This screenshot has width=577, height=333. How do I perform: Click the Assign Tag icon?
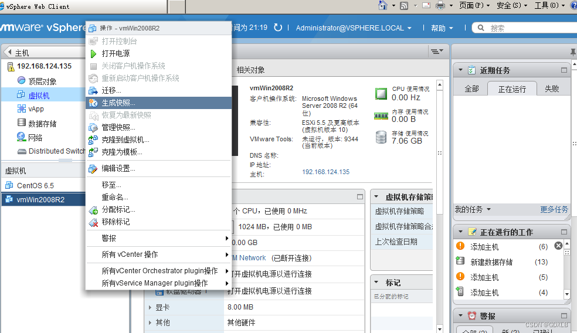click(93, 210)
